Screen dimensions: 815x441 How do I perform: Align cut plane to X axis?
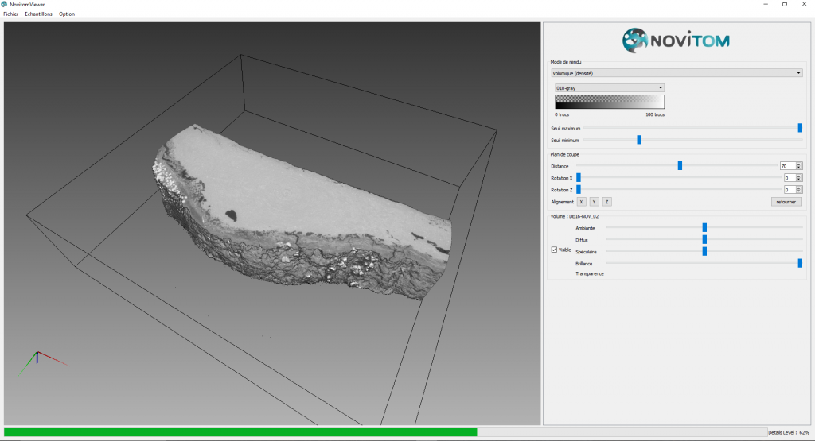pyautogui.click(x=581, y=202)
